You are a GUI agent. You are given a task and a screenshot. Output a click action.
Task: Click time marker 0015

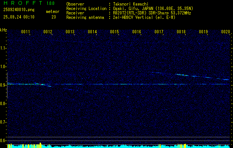pos(114,32)
